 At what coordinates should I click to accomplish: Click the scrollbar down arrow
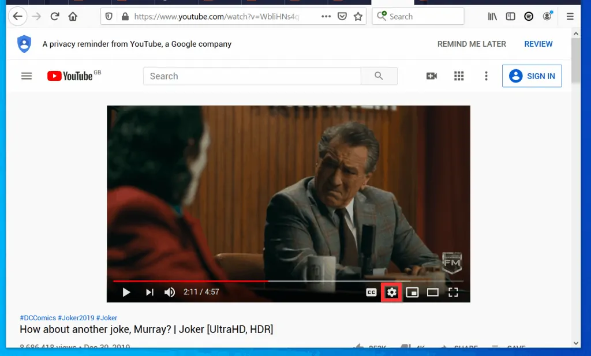[576, 343]
